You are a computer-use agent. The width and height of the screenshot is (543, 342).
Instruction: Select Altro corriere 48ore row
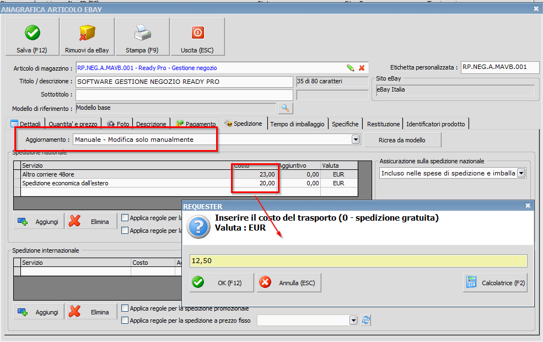pos(189,174)
